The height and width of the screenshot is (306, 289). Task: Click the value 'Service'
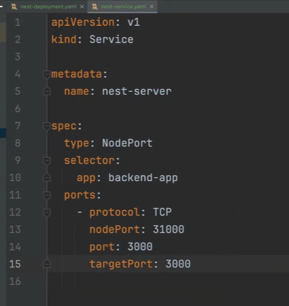point(112,39)
